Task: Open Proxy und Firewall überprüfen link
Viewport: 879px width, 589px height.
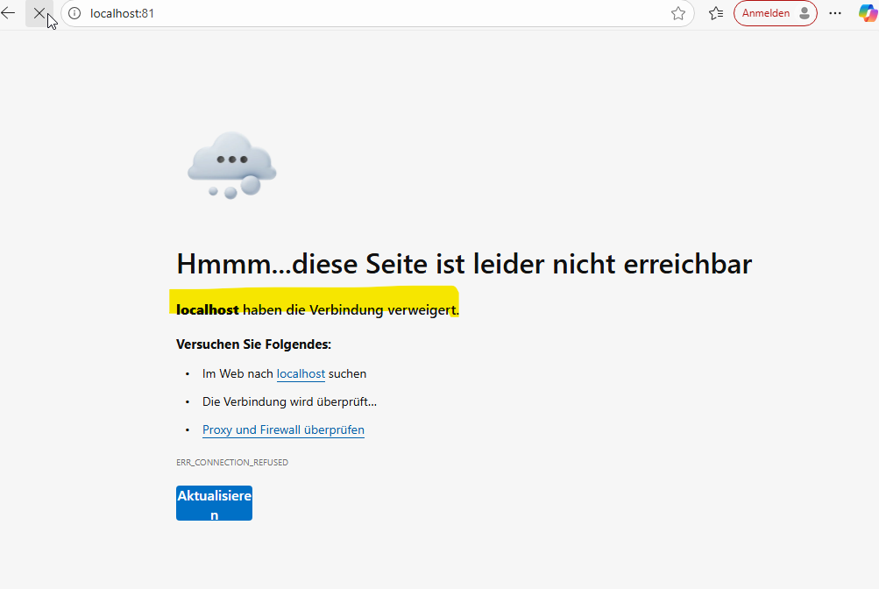Action: tap(283, 430)
